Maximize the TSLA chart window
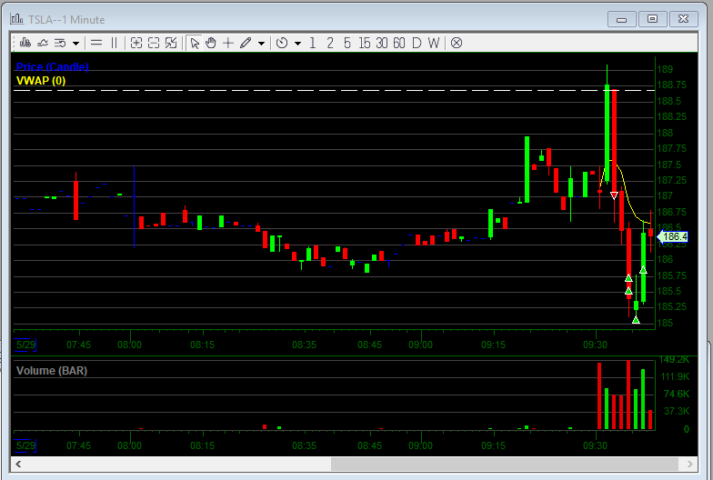 pyautogui.click(x=653, y=19)
